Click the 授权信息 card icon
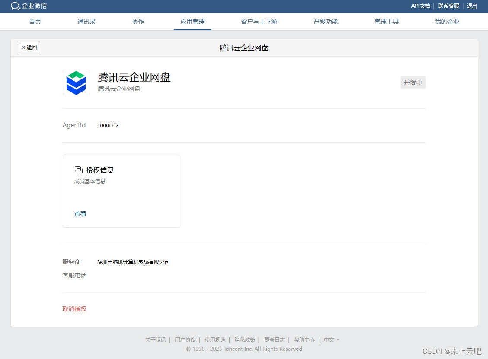488x359 pixels. click(x=78, y=169)
